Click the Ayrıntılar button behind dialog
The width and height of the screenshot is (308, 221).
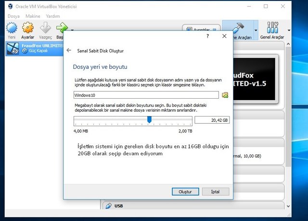coord(201,29)
